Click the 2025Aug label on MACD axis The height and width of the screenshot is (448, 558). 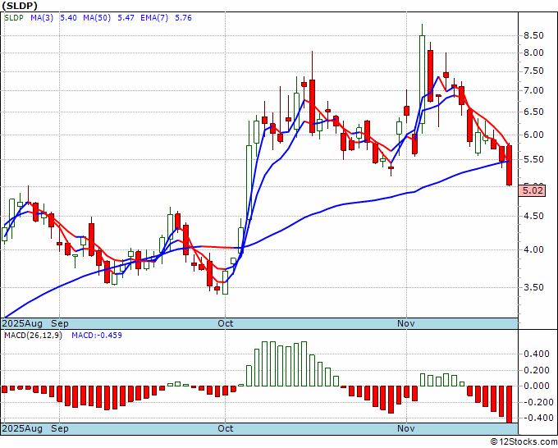[x=22, y=428]
